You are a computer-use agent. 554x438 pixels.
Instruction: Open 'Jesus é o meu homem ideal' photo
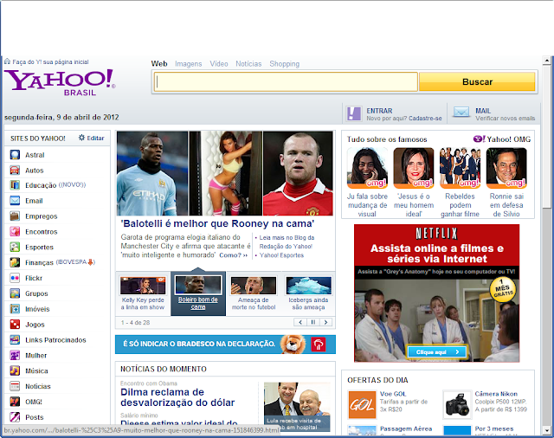pyautogui.click(x=414, y=168)
